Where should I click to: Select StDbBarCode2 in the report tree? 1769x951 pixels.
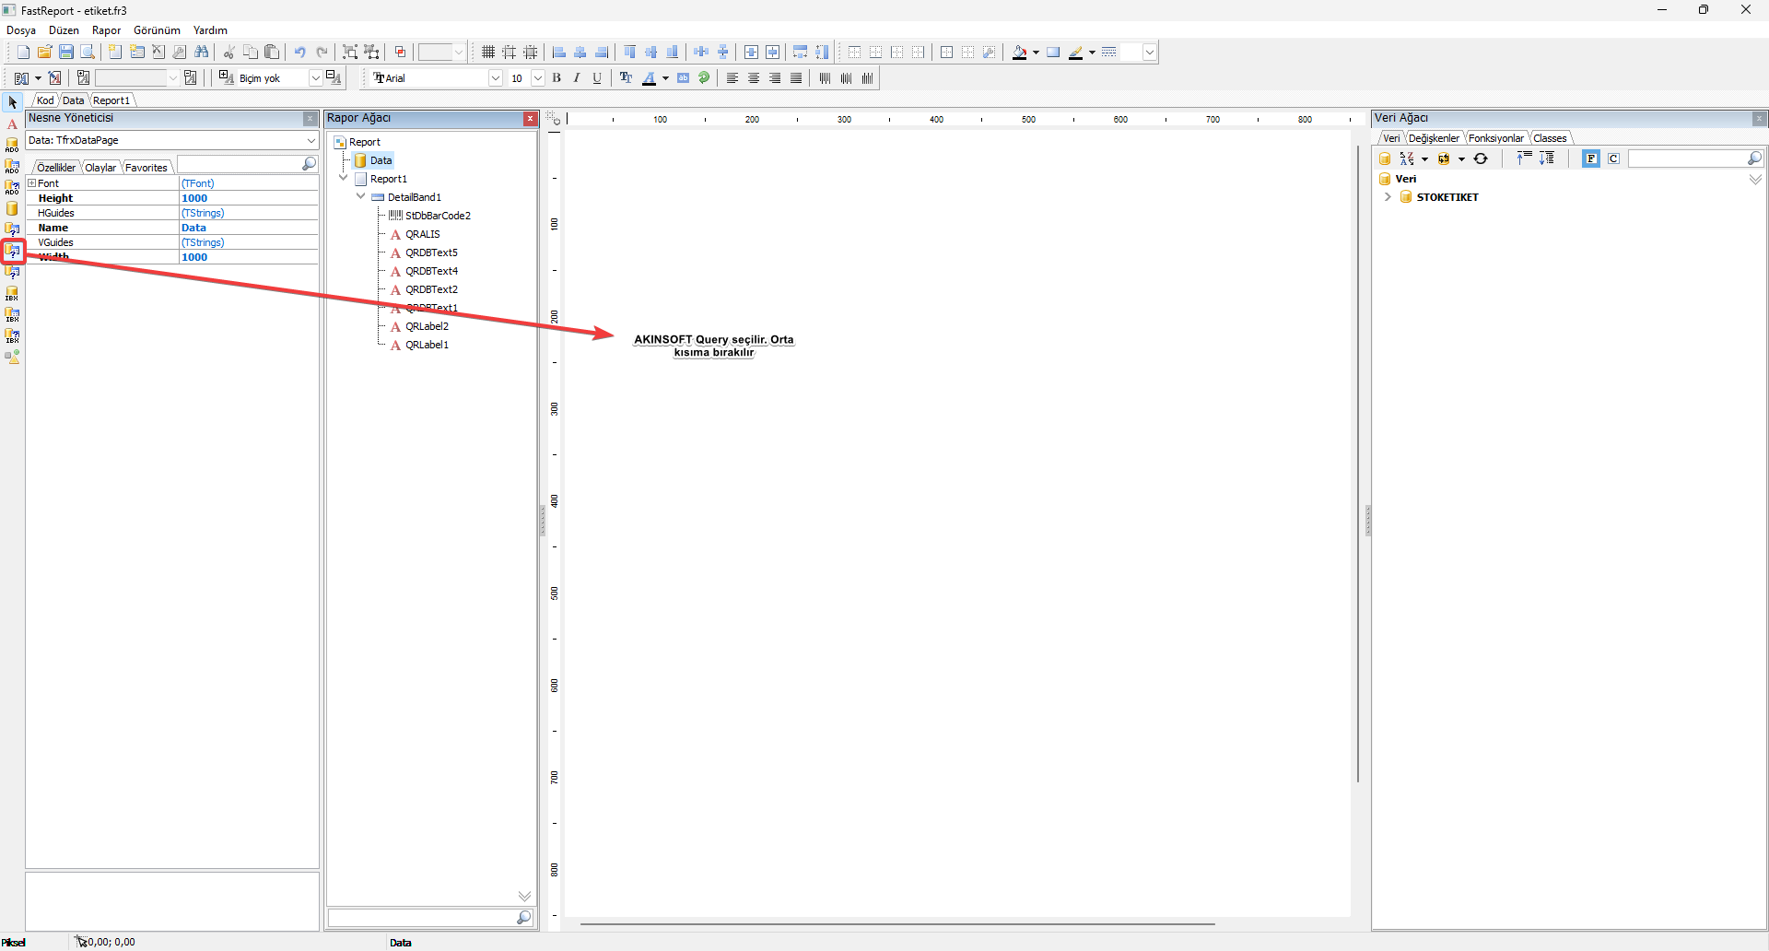[438, 216]
